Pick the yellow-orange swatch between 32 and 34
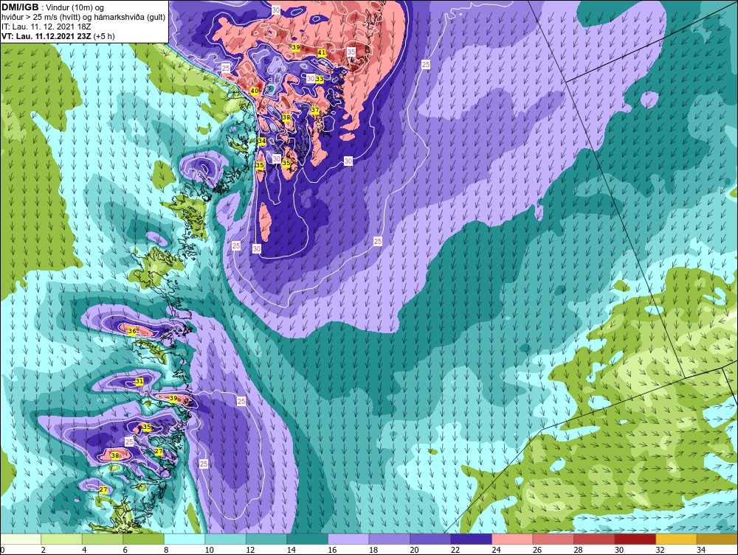738x555 pixels. click(676, 539)
